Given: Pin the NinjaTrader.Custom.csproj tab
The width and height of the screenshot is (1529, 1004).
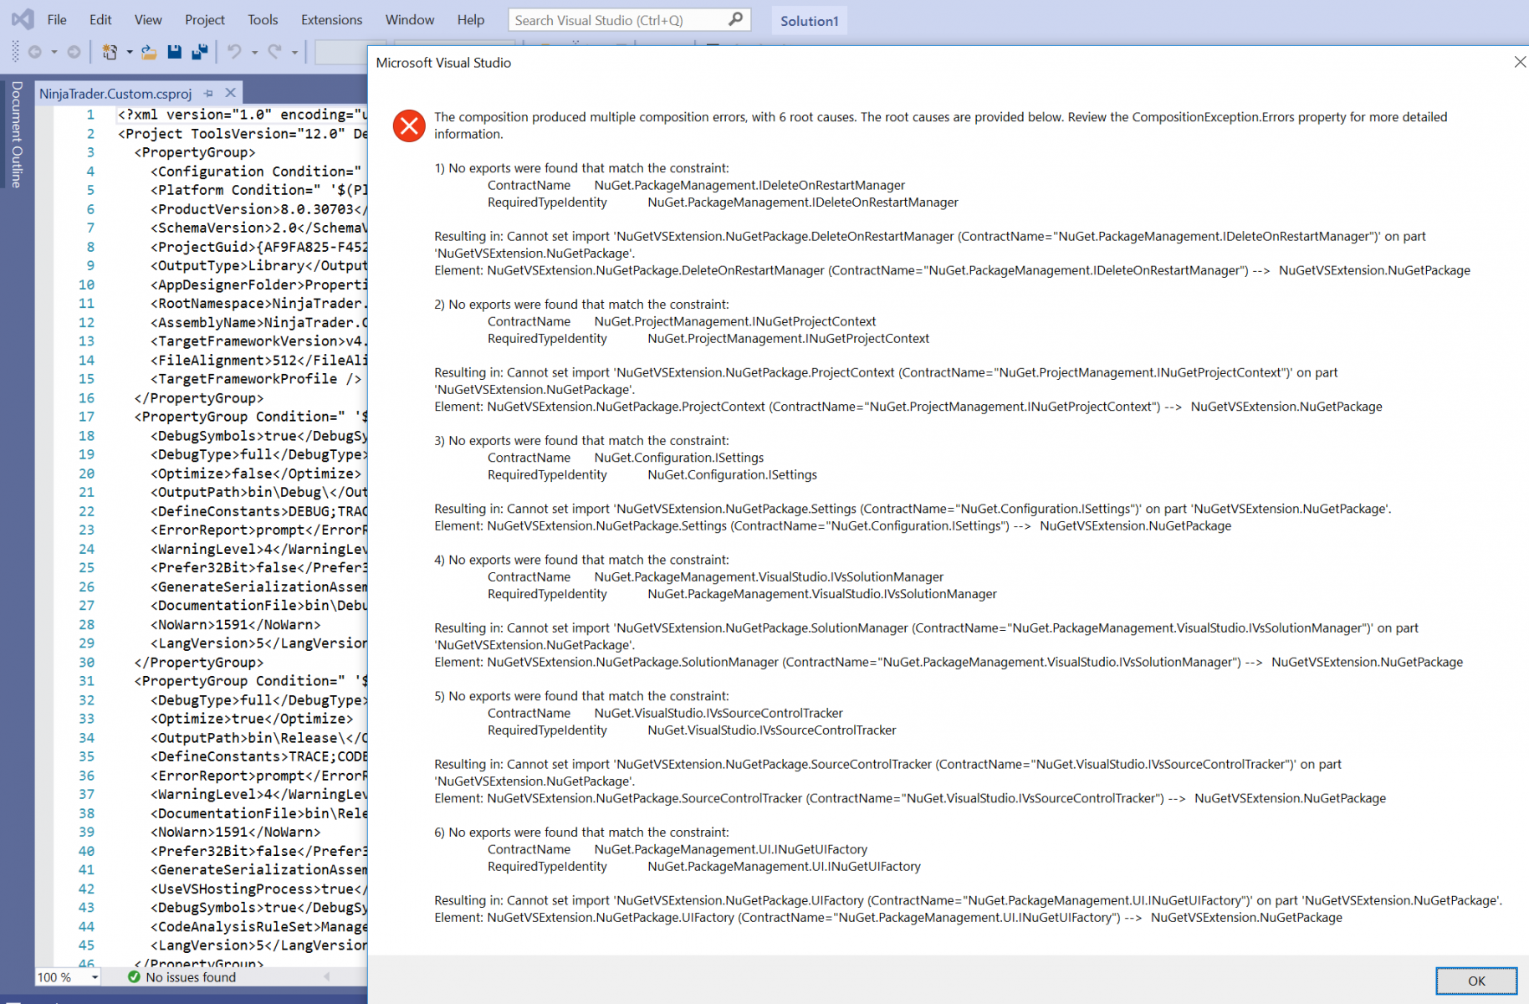Looking at the screenshot, I should pos(208,93).
